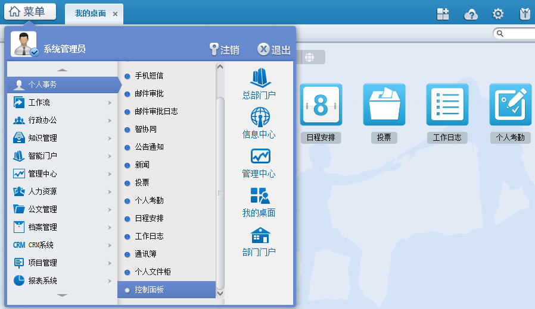Choose 控制面板 in the submenu list
The height and width of the screenshot is (309, 535).
[149, 289]
